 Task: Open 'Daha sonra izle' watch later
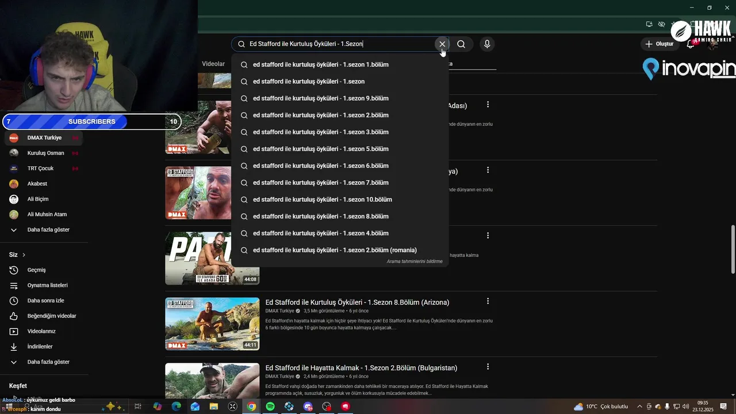44,301
